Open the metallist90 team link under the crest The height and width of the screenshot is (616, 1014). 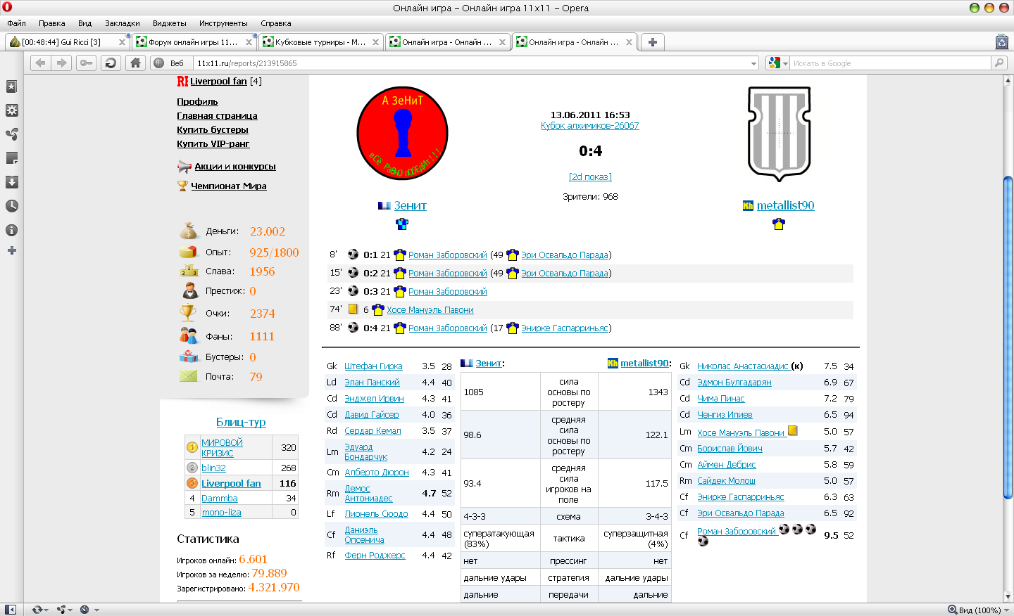point(785,205)
